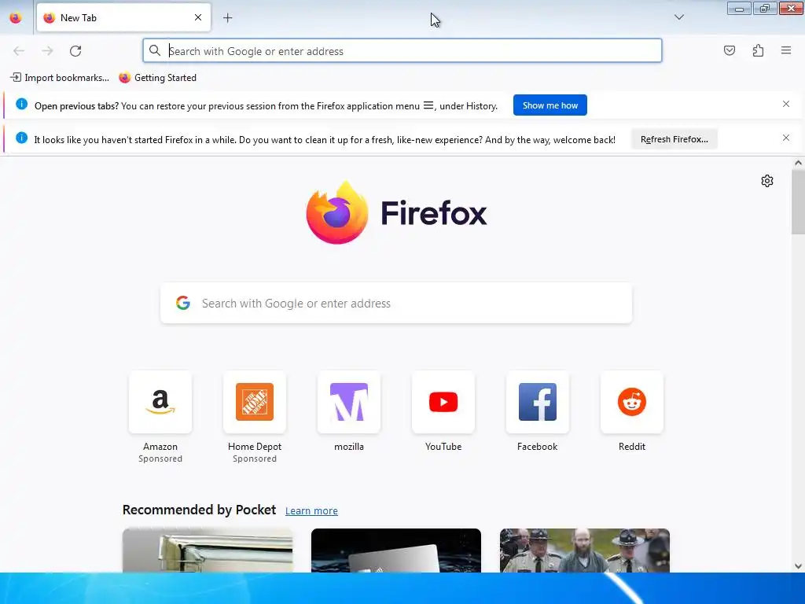Open the first Pocket story thumbnail
Screen dimensions: 805x604
[x=208, y=551]
